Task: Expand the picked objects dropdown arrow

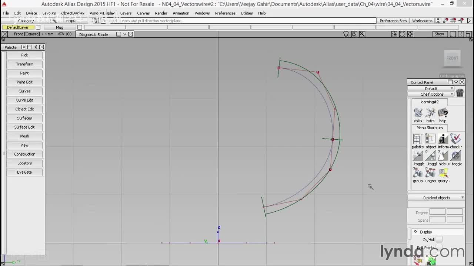Action: tap(462, 198)
